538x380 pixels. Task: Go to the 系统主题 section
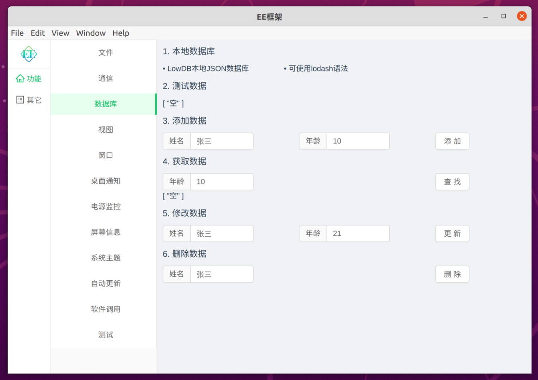(x=106, y=258)
